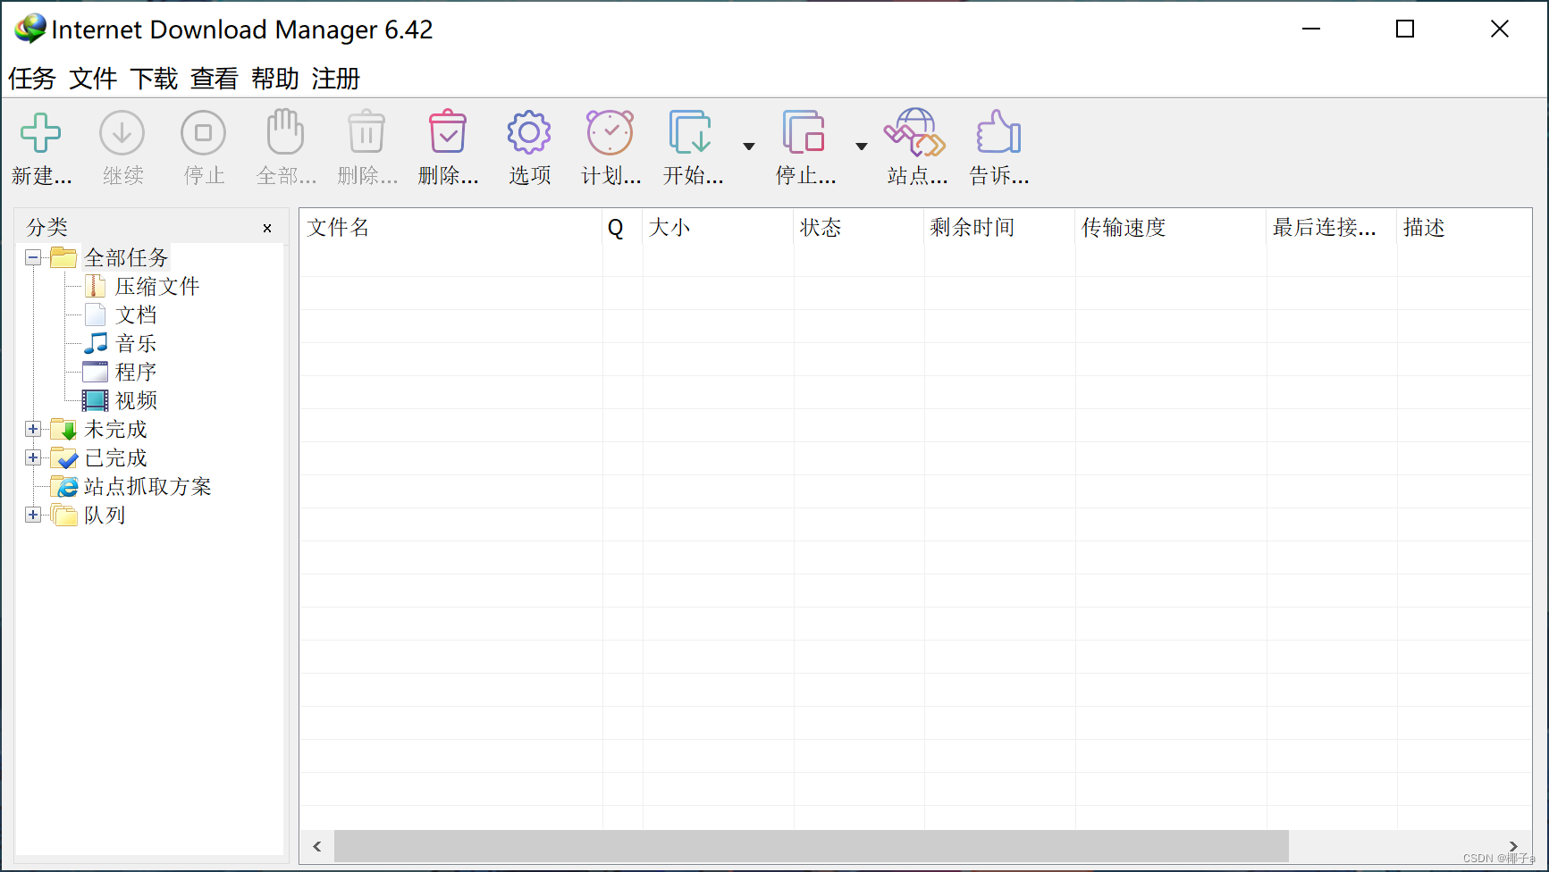Close the 分类 categories panel
This screenshot has width=1549, height=872.
click(267, 229)
